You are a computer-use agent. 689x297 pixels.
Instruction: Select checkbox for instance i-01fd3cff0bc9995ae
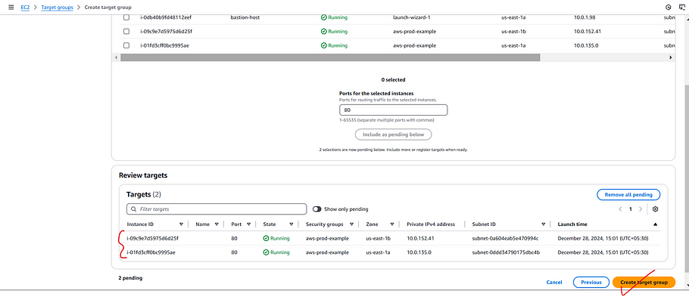coord(126,45)
